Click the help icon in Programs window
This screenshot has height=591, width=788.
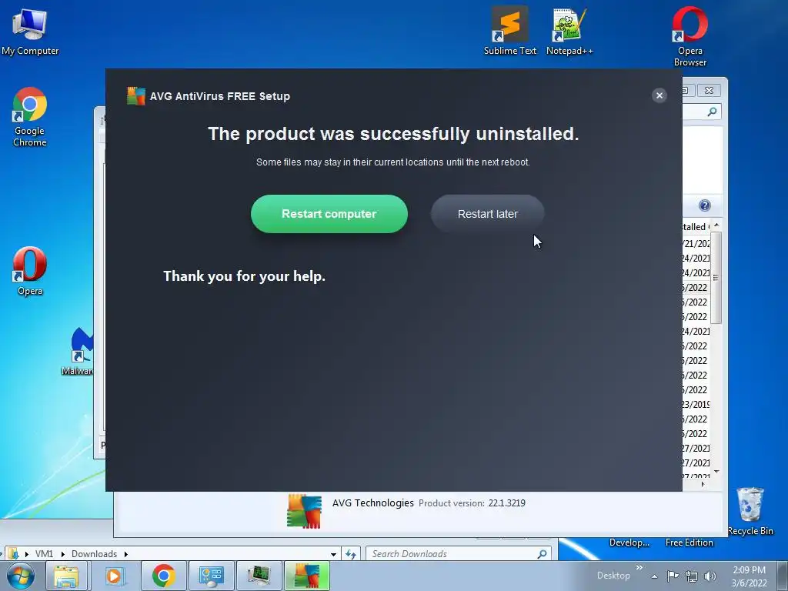(x=705, y=205)
